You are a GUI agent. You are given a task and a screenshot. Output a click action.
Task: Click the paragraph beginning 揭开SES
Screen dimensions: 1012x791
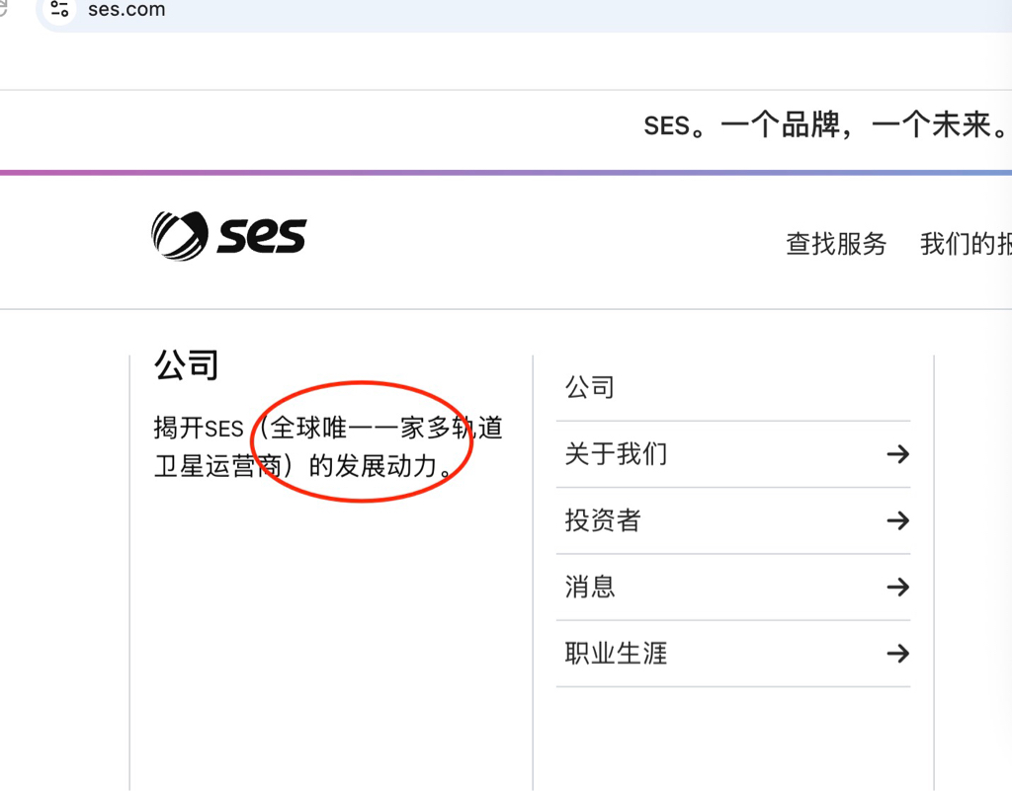pyautogui.click(x=328, y=446)
